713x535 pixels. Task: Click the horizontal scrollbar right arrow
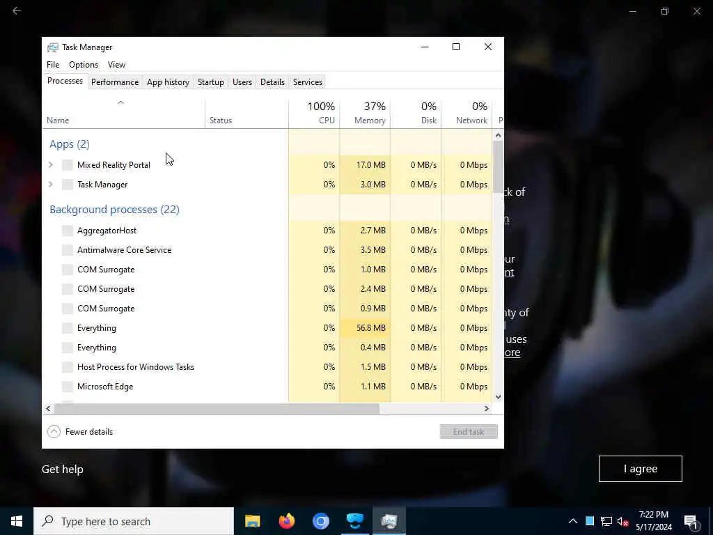click(487, 408)
